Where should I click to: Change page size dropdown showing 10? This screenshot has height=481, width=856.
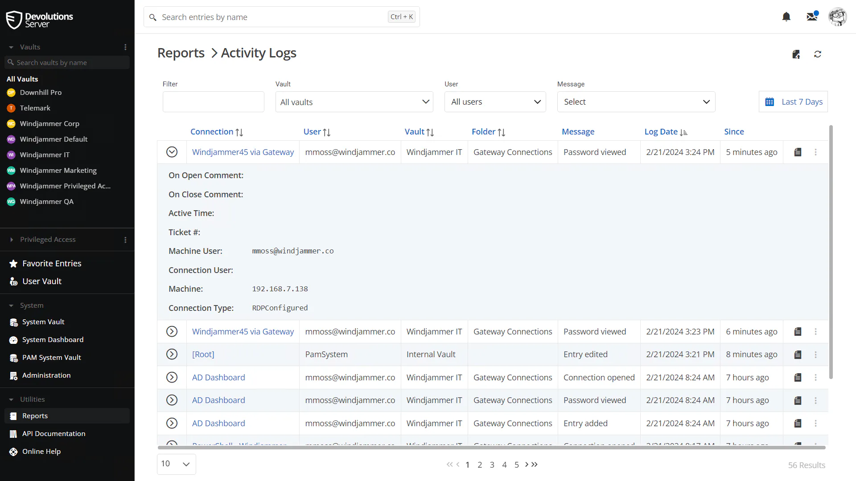coord(176,464)
